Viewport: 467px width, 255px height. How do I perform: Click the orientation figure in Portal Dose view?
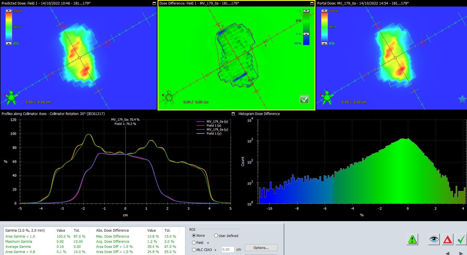coord(327,98)
